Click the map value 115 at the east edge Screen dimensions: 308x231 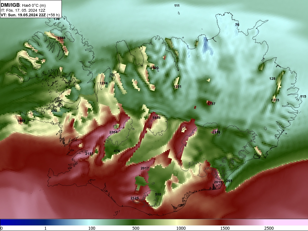(x=303, y=96)
